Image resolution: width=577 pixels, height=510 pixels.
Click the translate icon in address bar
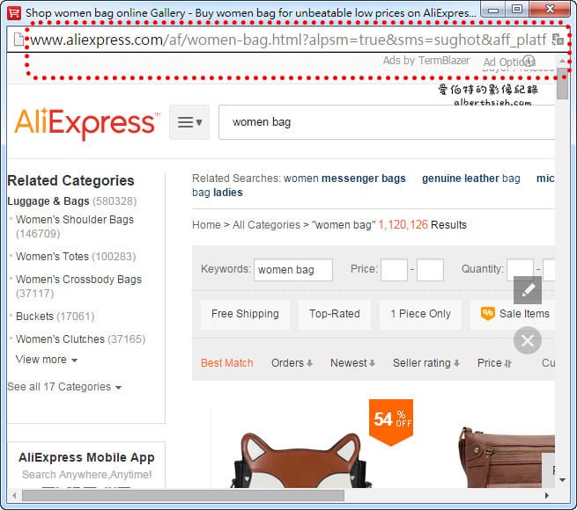[558, 40]
